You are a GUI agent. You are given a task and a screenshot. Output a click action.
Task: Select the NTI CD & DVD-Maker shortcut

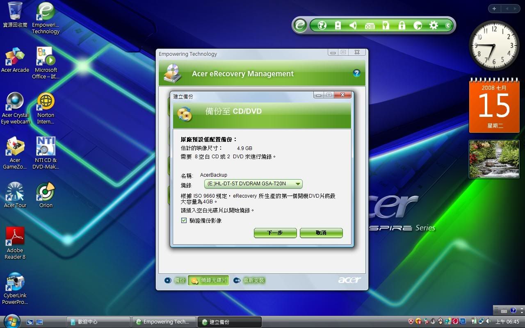click(46, 153)
